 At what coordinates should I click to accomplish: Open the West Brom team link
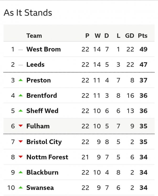coord(44,49)
